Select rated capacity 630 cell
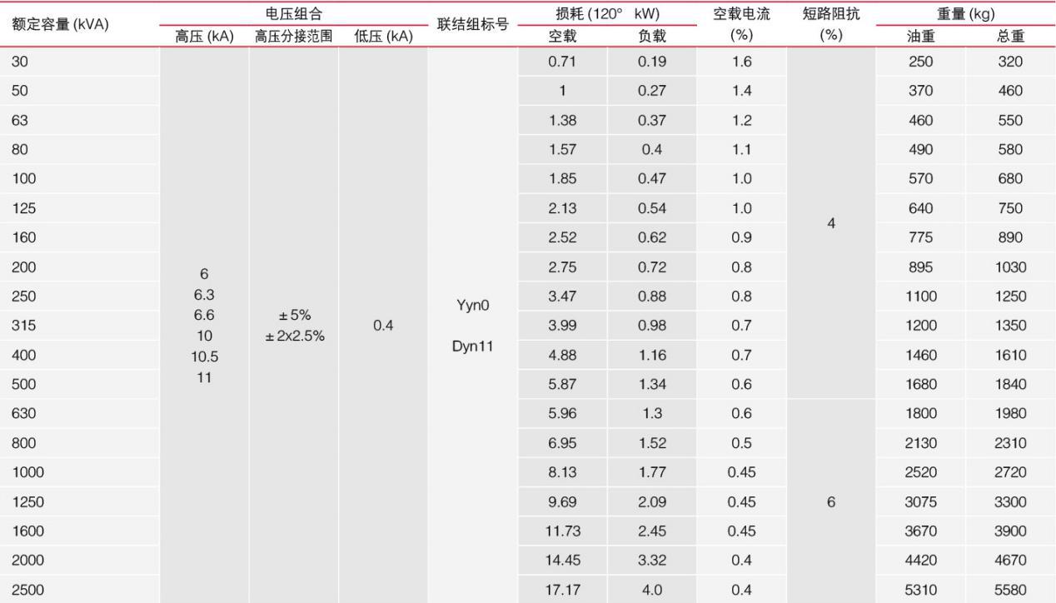The height and width of the screenshot is (603, 1056). (x=23, y=413)
